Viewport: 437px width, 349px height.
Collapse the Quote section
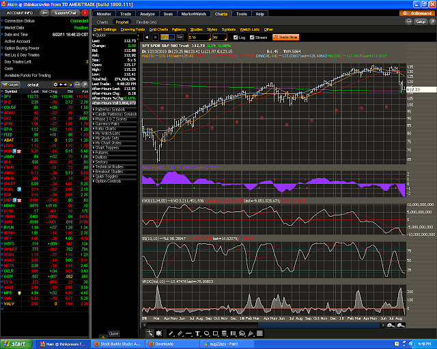click(x=94, y=35)
